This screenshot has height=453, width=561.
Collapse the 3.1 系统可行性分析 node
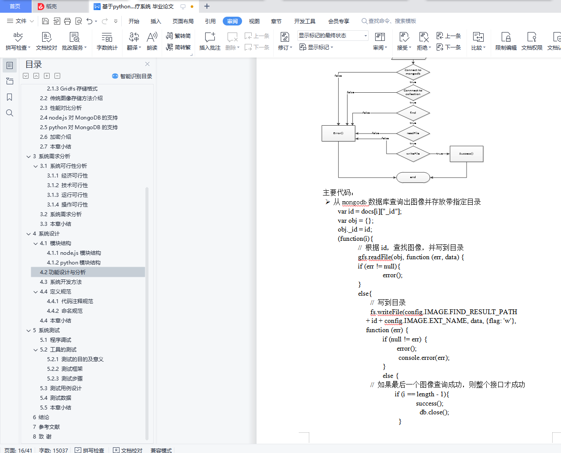36,166
